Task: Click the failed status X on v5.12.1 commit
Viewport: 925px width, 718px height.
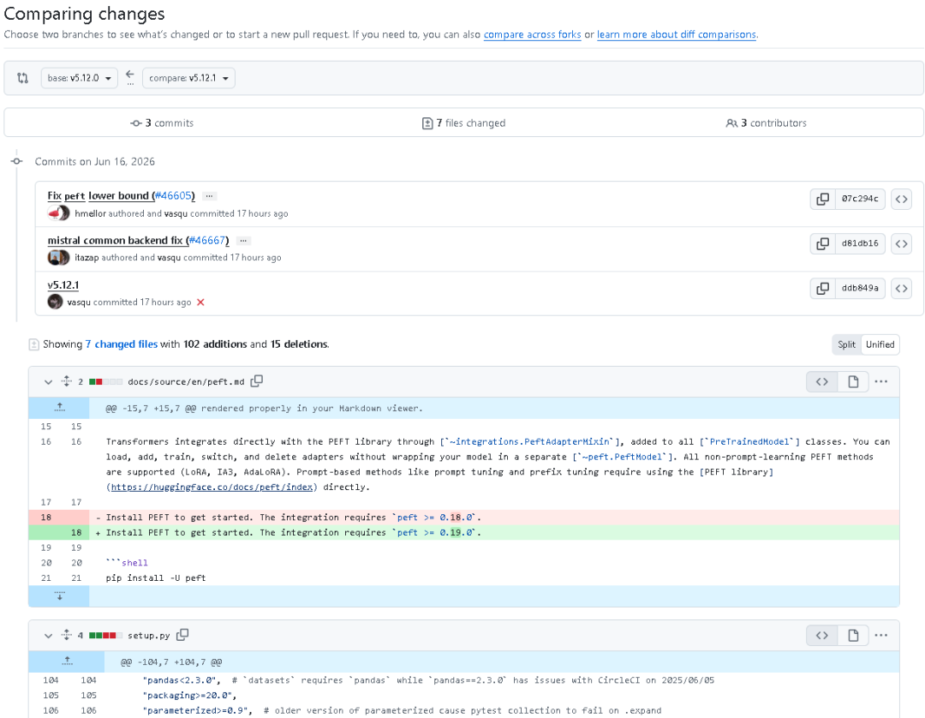Action: point(200,302)
